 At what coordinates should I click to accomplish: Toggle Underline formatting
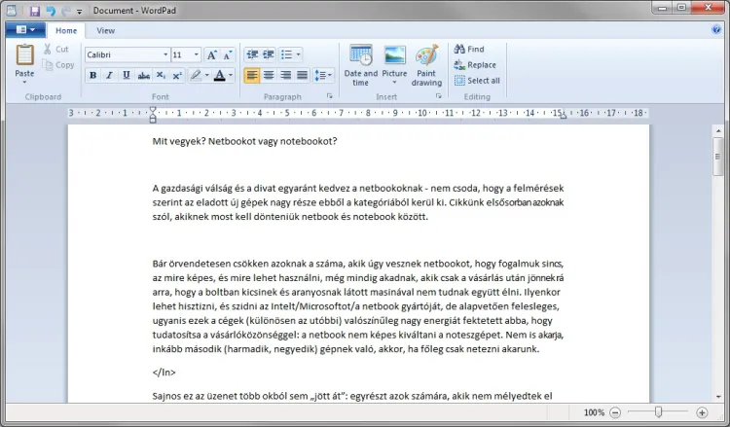pos(127,75)
